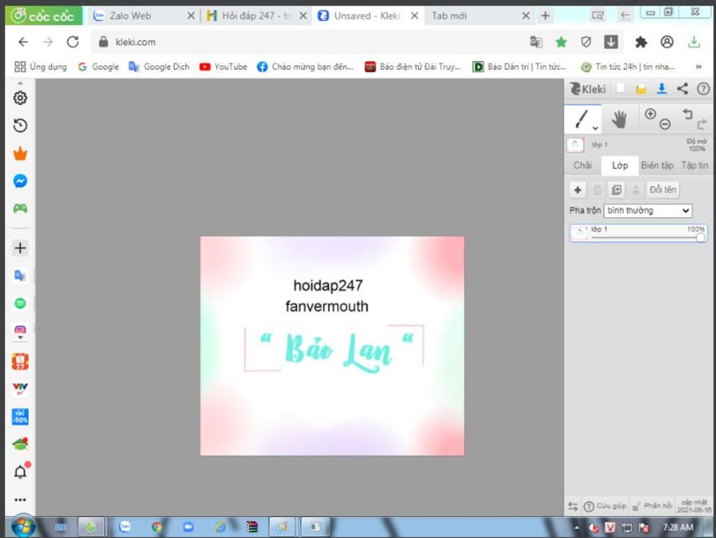Open the sidebar three-dots more menu
The height and width of the screenshot is (538, 716).
click(20, 500)
